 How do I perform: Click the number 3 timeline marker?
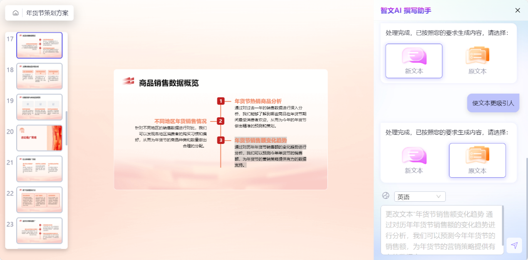[221, 140]
